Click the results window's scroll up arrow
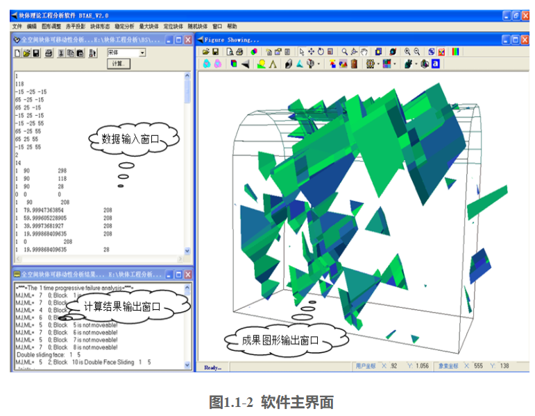Screen dimensions: 535x416 click(187, 286)
